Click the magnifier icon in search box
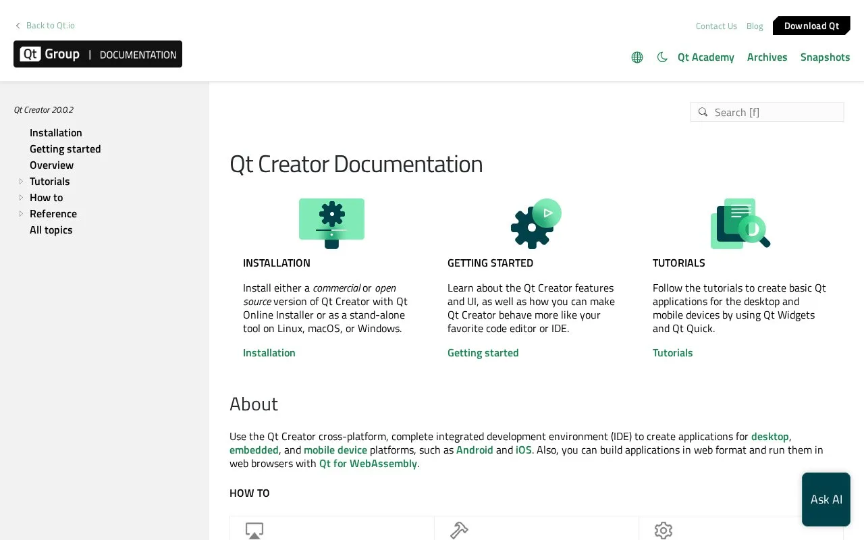Image resolution: width=864 pixels, height=540 pixels. coord(703,112)
